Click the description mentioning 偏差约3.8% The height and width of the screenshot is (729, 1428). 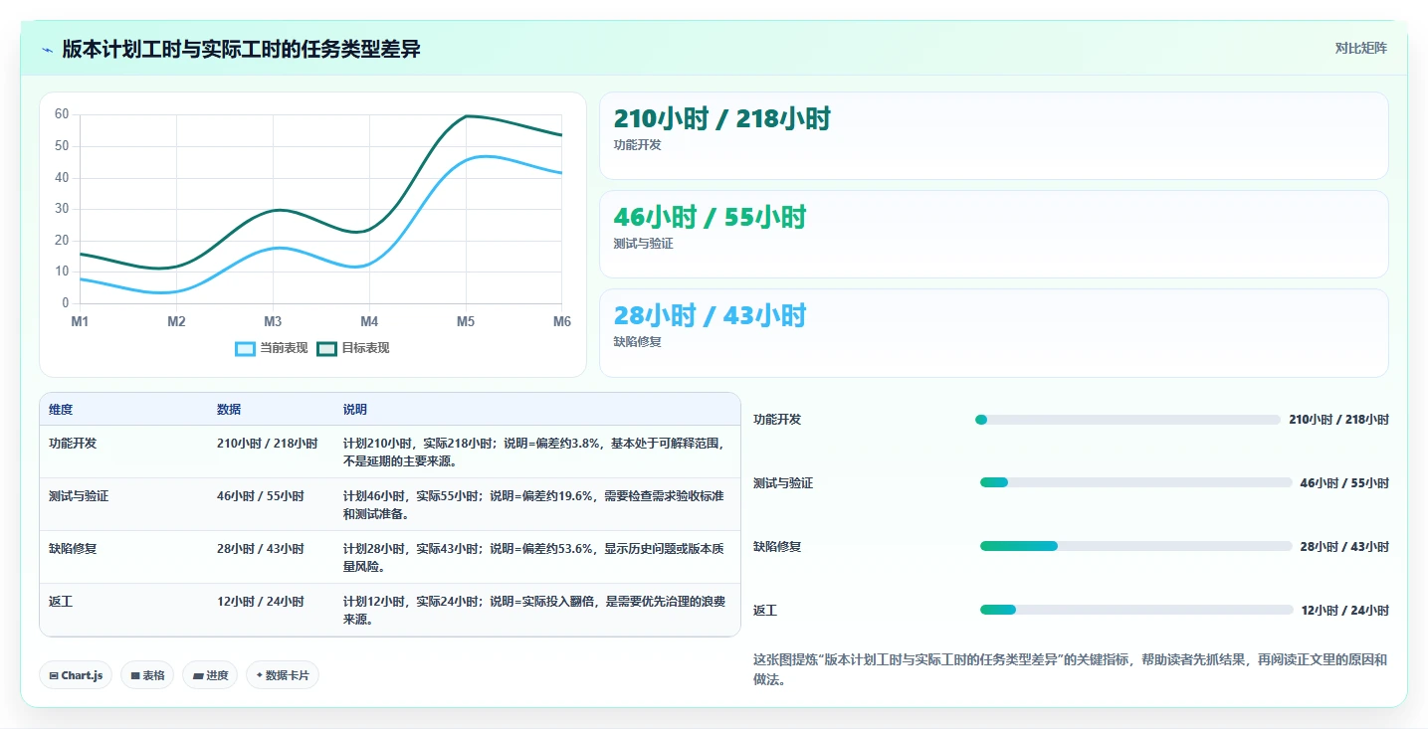pyautogui.click(x=537, y=453)
